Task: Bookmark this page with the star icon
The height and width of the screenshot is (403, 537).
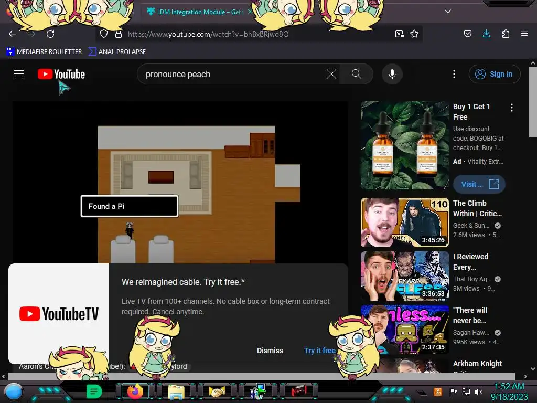Action: pos(414,34)
